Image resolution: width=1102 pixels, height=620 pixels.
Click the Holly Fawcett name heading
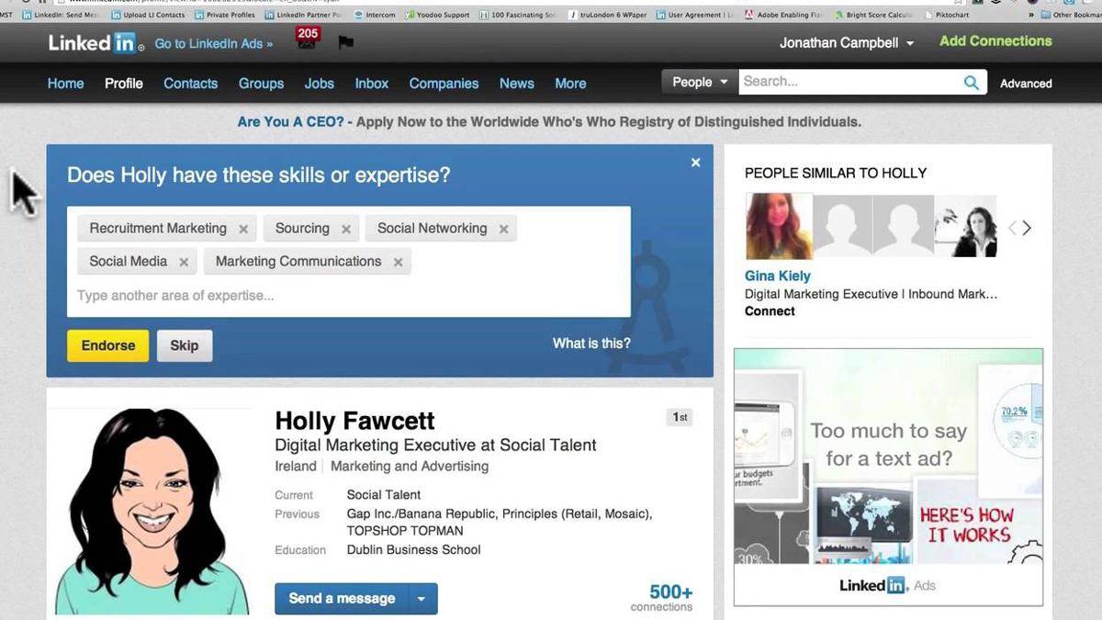354,422
